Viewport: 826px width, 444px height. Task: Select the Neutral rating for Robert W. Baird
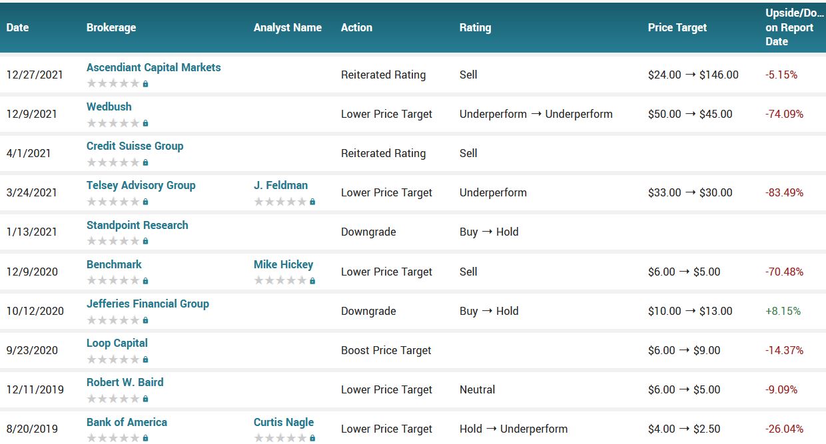478,389
